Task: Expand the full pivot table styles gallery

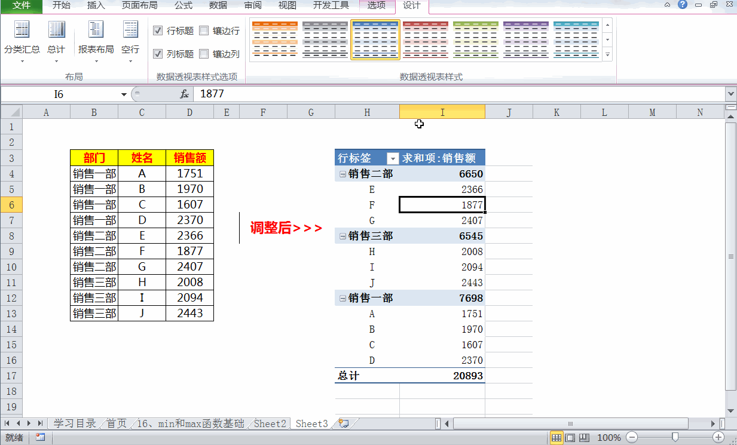Action: pos(607,54)
